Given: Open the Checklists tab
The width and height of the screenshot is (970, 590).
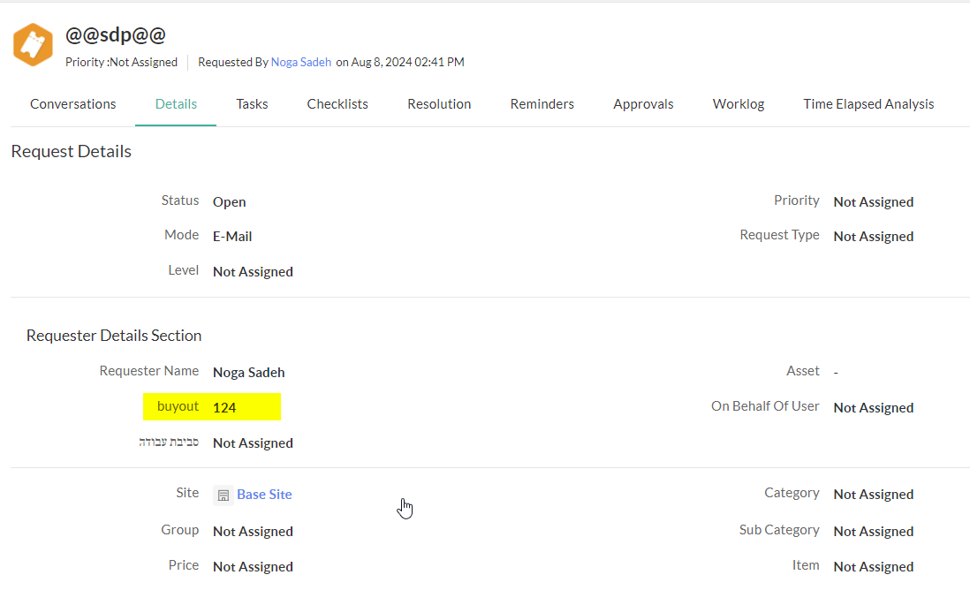Looking at the screenshot, I should [337, 104].
